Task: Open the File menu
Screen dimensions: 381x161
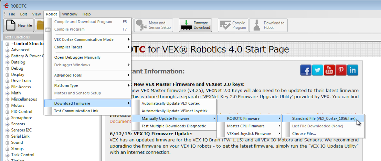Action: click(x=12, y=14)
